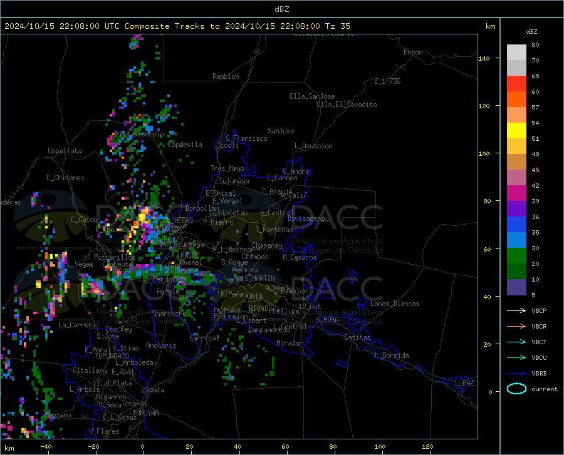Click the 'M_Caseros' map label
Viewport: 564px width, 455px height.
point(300,257)
